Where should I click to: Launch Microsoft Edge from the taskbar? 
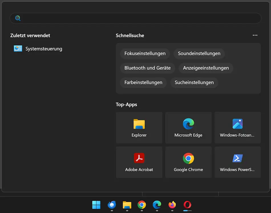pyautogui.click(x=157, y=205)
